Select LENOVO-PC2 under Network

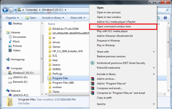coord(21,95)
